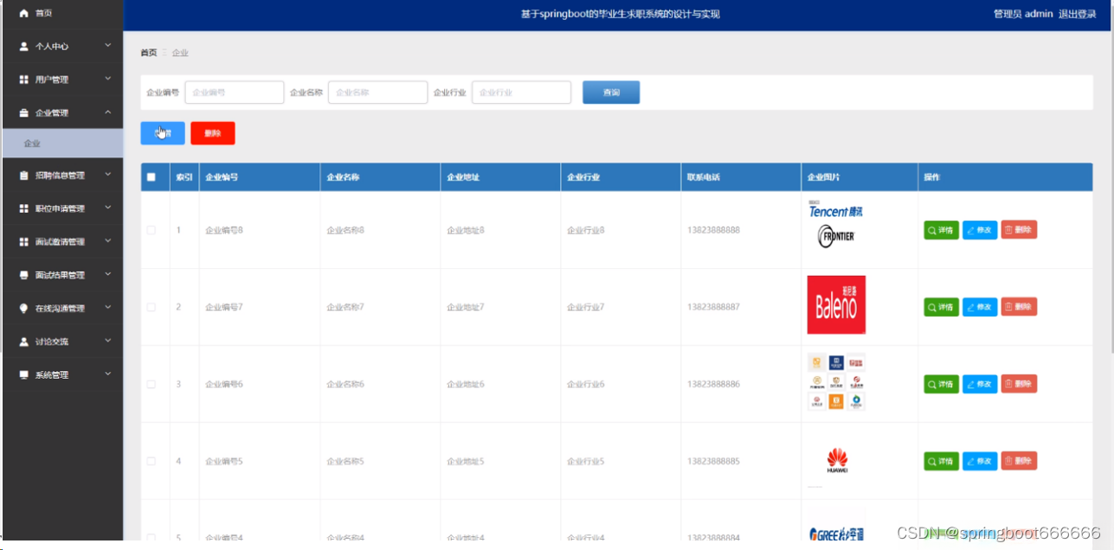The width and height of the screenshot is (1114, 550).
Task: Expand 招聘信息管理 via its chevron
Action: (107, 175)
